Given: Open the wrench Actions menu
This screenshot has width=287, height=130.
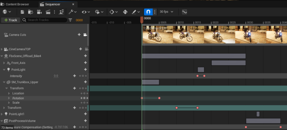Looking at the screenshot, I should [x=72, y=12].
